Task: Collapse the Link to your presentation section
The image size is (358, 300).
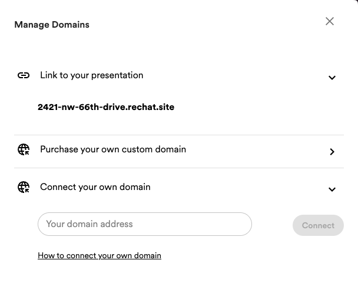Action: [x=332, y=78]
